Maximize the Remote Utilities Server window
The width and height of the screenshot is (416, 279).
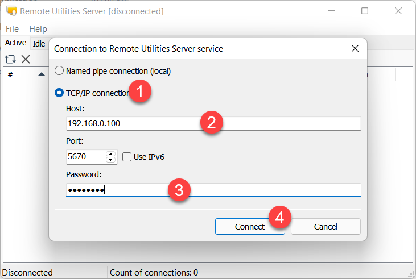[x=365, y=11]
